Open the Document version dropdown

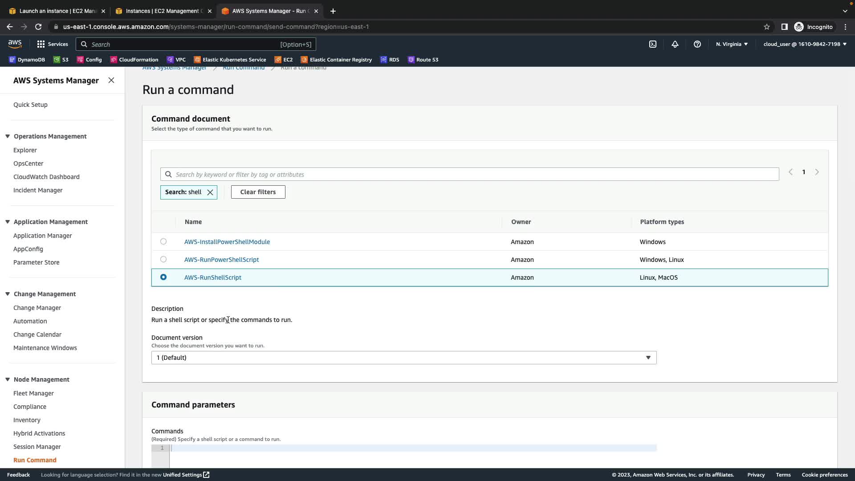(403, 358)
